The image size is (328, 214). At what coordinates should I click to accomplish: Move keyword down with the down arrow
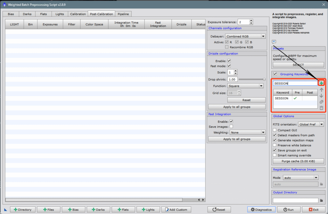pyautogui.click(x=321, y=96)
